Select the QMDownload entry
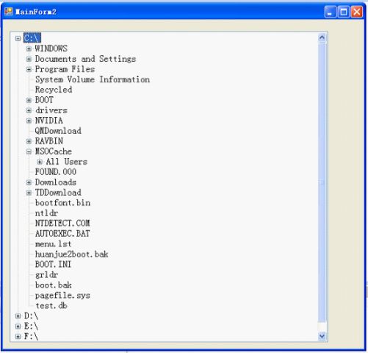This screenshot has height=353, width=368. (x=58, y=131)
